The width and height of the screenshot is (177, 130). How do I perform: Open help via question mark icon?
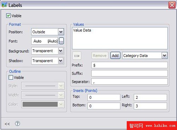coord(17,124)
